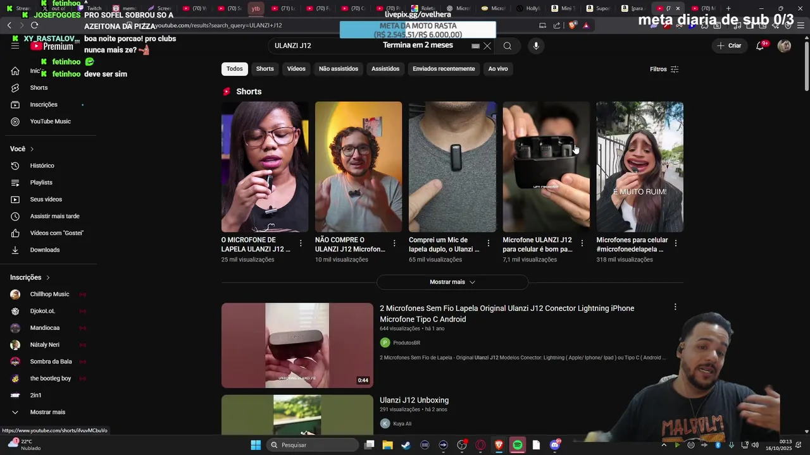Select the Shorts filter chip

(x=265, y=69)
